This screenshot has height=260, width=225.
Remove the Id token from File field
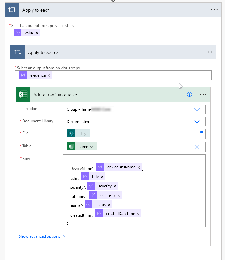(x=85, y=134)
